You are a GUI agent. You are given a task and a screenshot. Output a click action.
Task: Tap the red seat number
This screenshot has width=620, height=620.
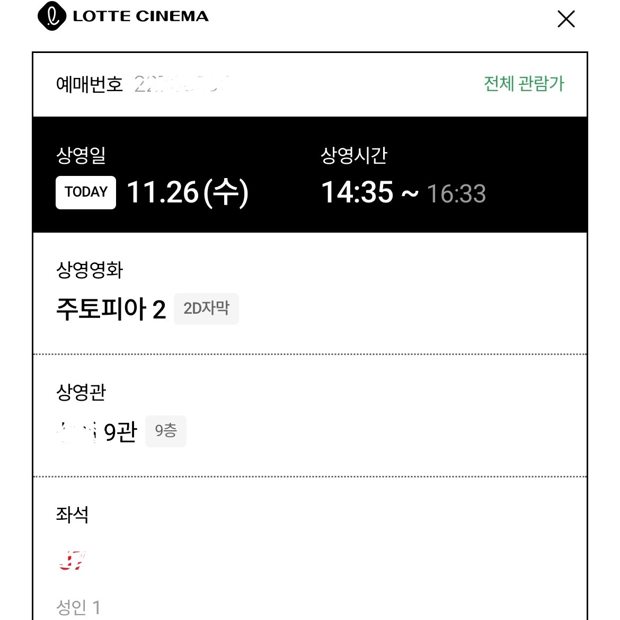pos(72,560)
